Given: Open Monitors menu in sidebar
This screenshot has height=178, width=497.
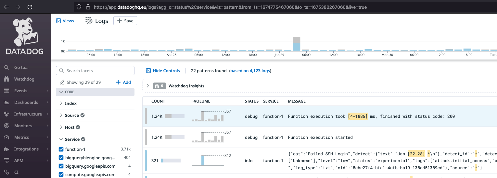Looking at the screenshot, I should click(x=23, y=126).
